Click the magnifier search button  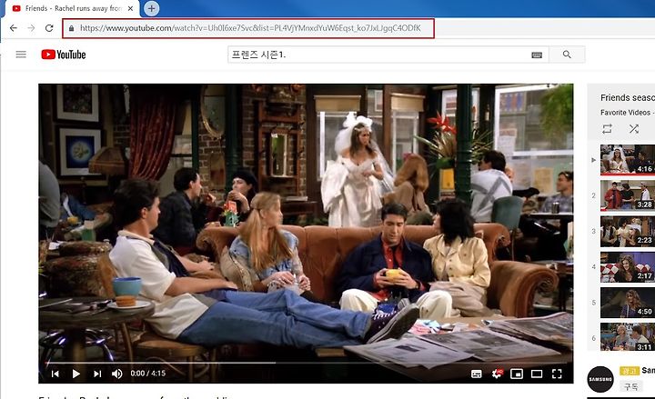click(x=567, y=55)
